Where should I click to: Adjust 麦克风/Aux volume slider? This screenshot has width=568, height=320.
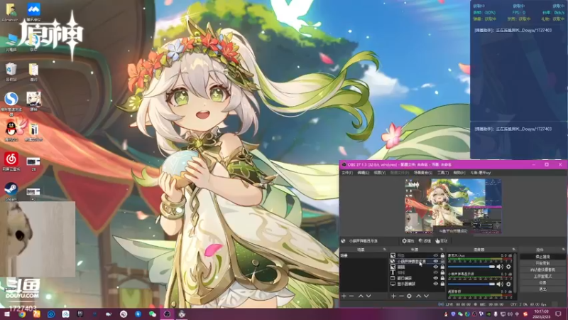tap(471, 267)
